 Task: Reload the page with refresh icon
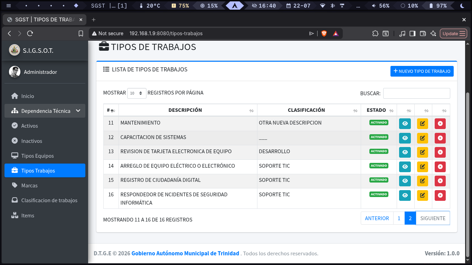(x=30, y=33)
